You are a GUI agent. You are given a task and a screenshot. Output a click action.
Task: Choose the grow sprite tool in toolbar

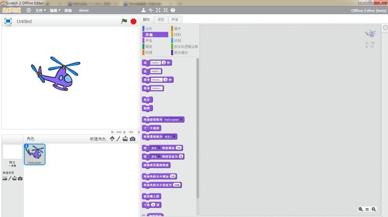(158, 10)
